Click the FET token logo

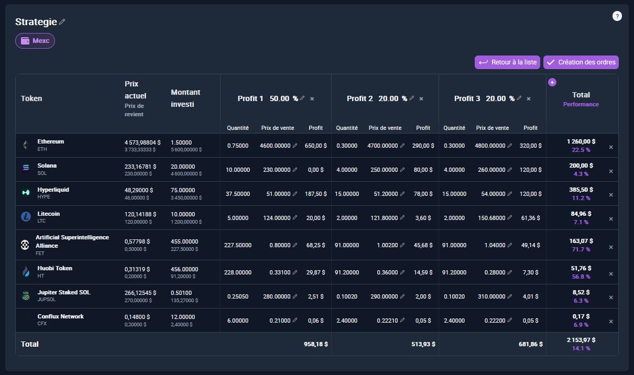tap(25, 245)
